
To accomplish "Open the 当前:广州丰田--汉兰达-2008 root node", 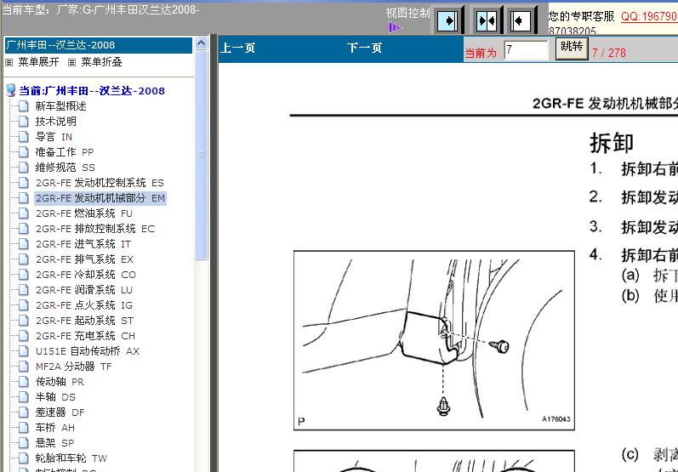I will (x=92, y=91).
